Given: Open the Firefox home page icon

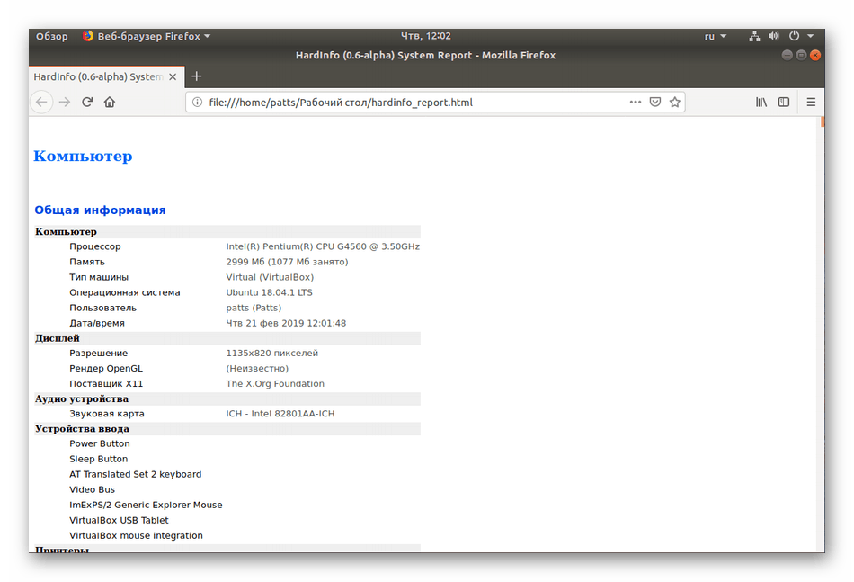Looking at the screenshot, I should [x=110, y=102].
